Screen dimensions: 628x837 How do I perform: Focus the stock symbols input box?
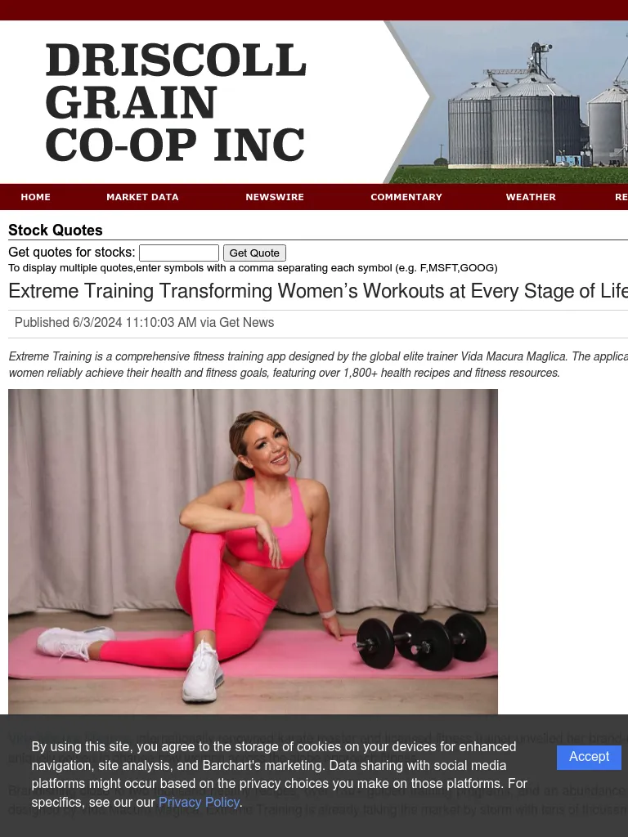click(179, 253)
